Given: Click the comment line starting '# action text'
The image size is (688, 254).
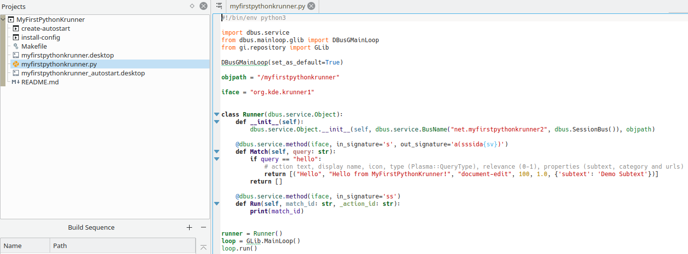Looking at the screenshot, I should 474,167.
